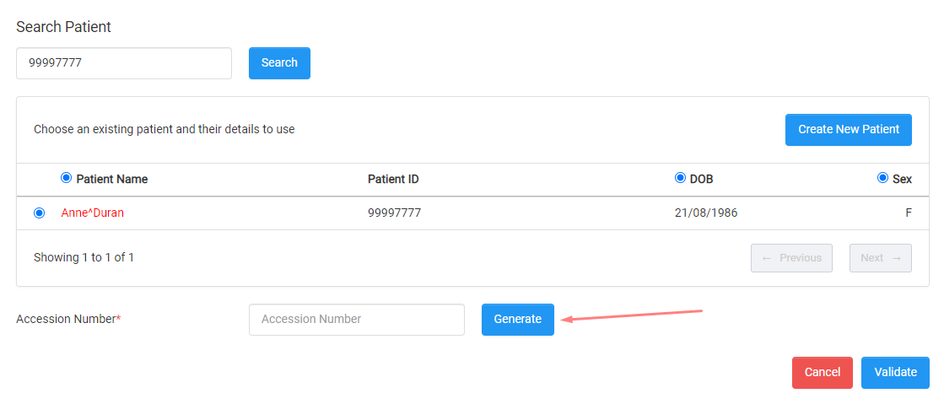
Task: Click patient ID 99997777 in the results row
Action: 394,213
